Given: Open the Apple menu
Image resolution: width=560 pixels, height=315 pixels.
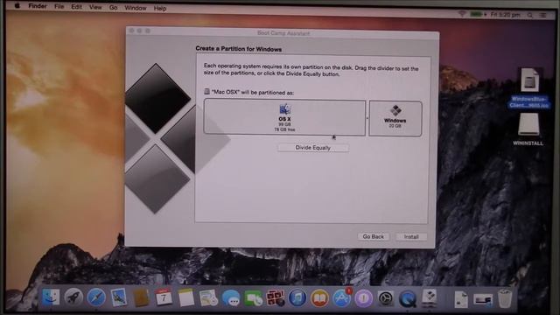Looking at the screenshot, I should [x=17, y=6].
